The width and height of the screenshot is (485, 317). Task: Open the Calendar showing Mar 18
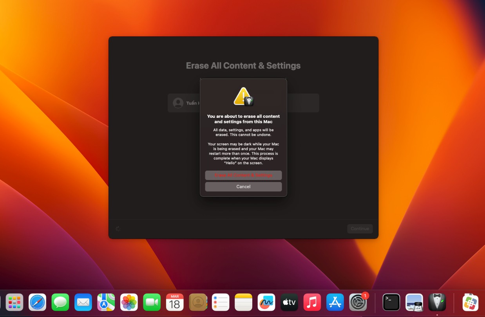tap(175, 302)
